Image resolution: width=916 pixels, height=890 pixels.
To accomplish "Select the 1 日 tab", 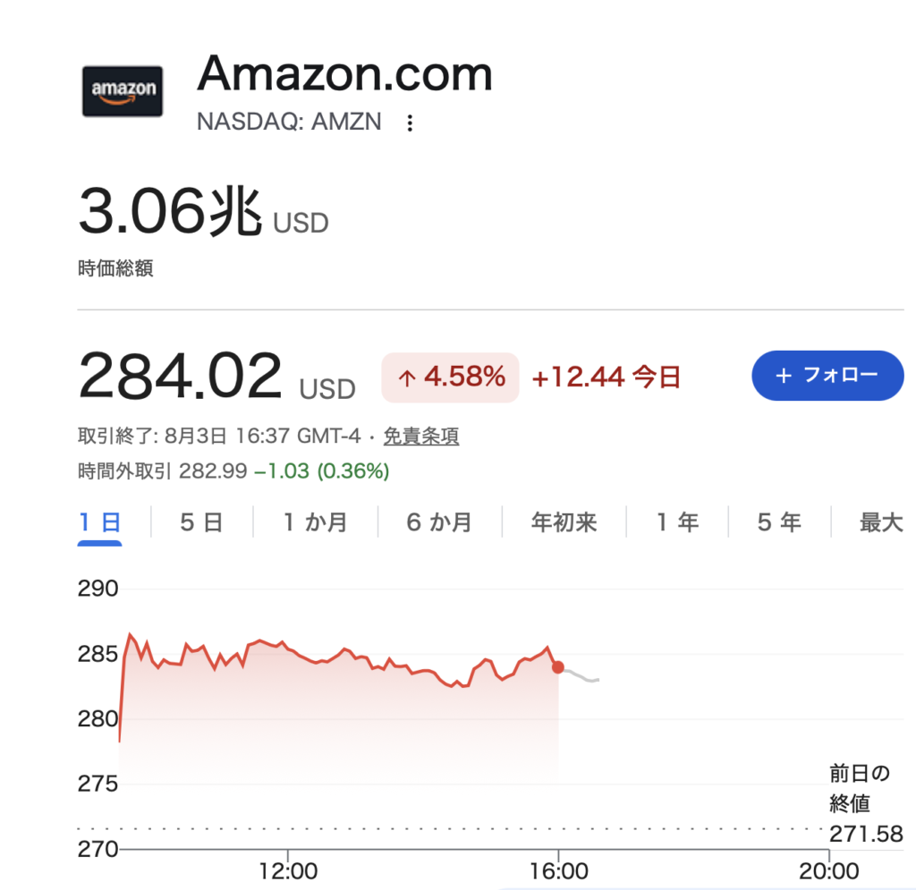I will tap(99, 522).
